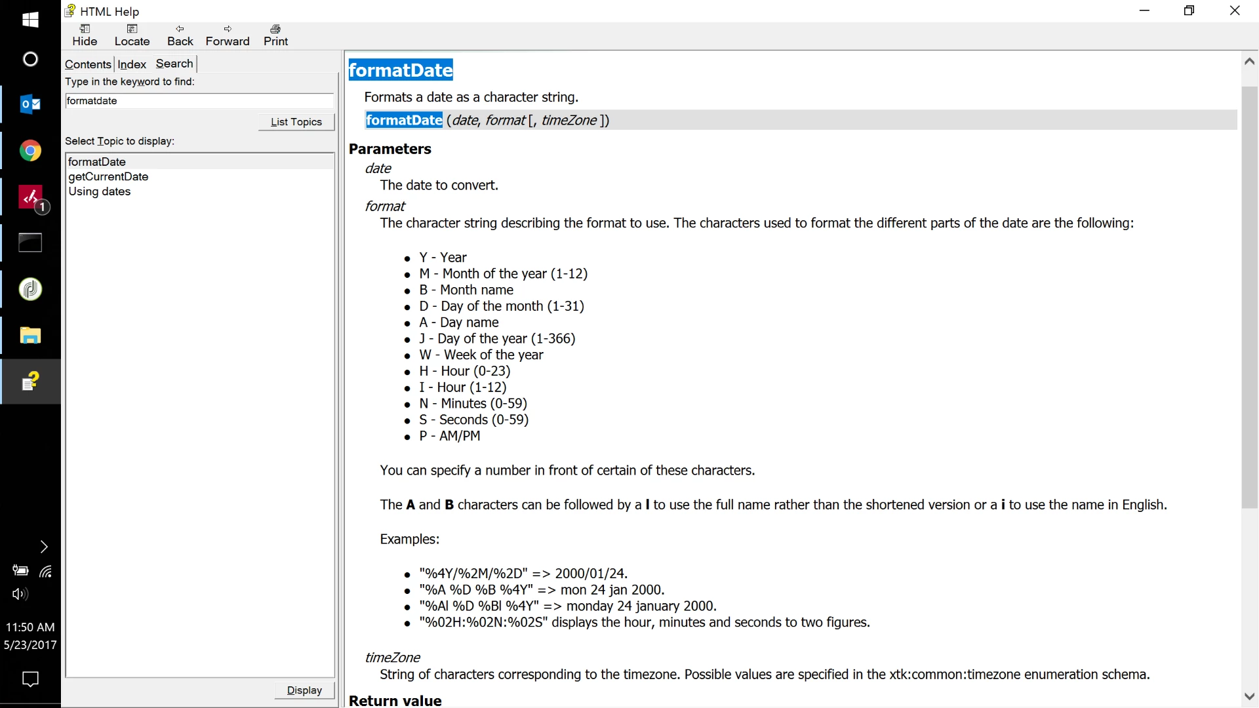
Task: Select Using dates topic in list
Action: pyautogui.click(x=100, y=191)
